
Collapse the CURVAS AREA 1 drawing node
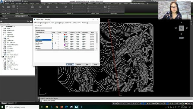pos(1,27)
